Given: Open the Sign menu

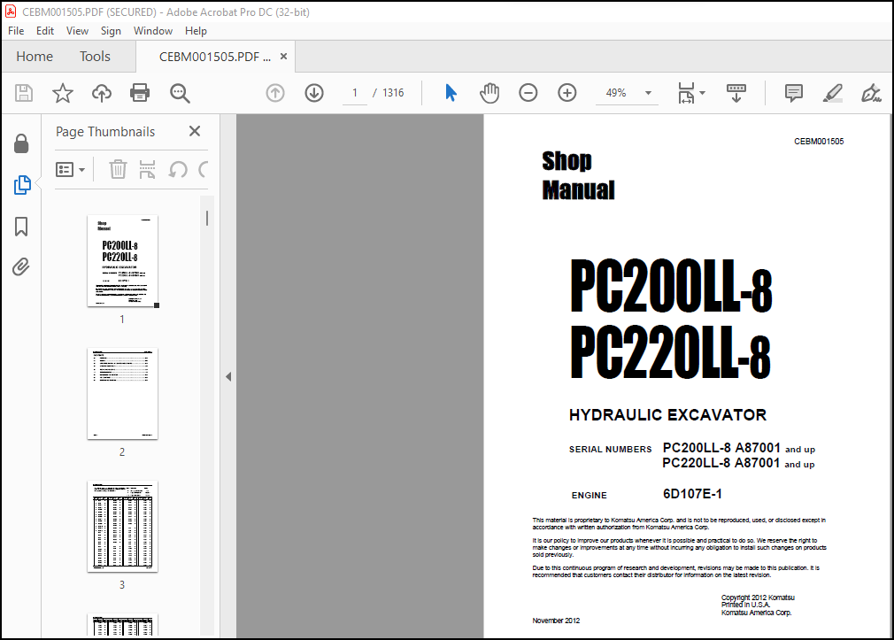Looking at the screenshot, I should pyautogui.click(x=111, y=31).
